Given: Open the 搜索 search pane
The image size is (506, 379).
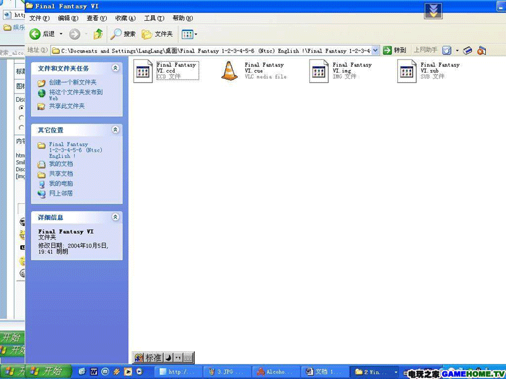Looking at the screenshot, I should pos(123,34).
